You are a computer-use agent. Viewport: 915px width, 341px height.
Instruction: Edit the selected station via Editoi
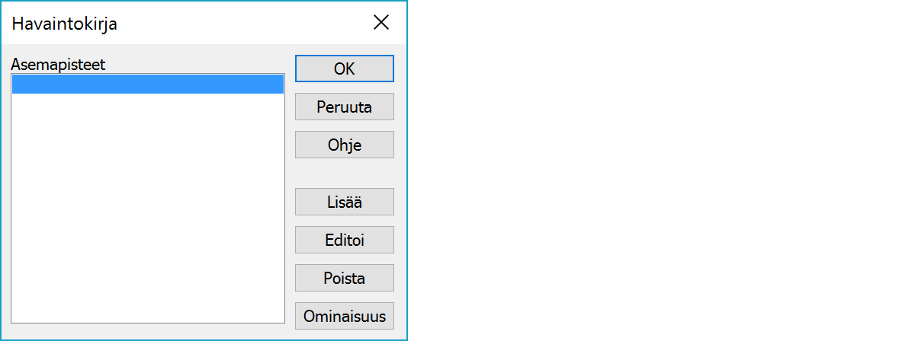(344, 240)
